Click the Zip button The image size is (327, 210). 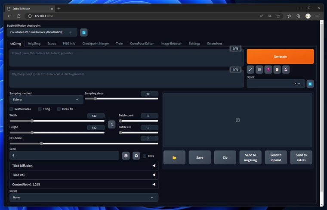[x=225, y=157]
